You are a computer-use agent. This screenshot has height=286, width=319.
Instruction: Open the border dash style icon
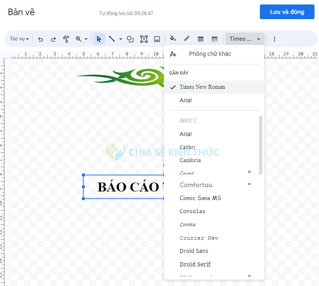(215, 39)
